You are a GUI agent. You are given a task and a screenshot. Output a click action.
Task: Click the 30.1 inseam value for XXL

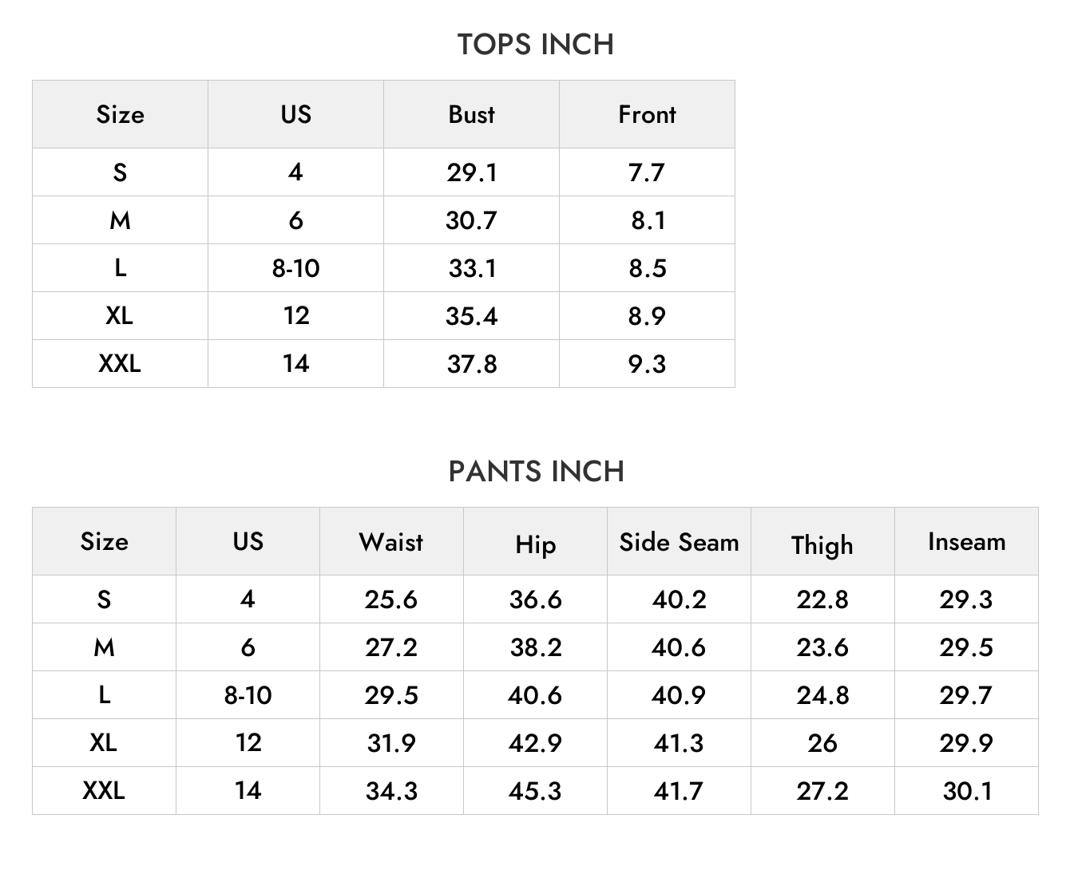967,791
